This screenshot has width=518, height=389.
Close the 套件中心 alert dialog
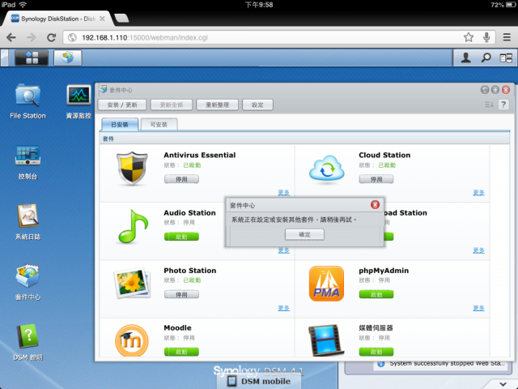click(375, 205)
